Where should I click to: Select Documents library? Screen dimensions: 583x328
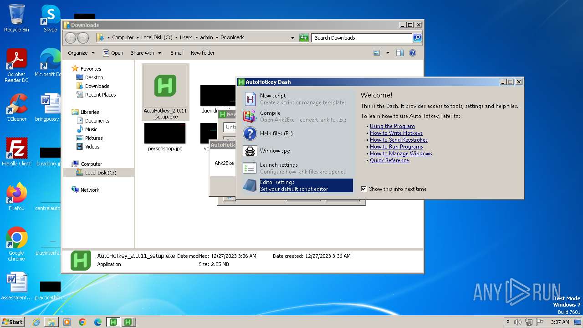point(97,121)
